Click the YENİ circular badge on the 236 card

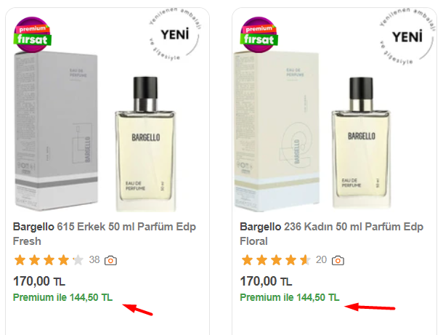pos(407,36)
